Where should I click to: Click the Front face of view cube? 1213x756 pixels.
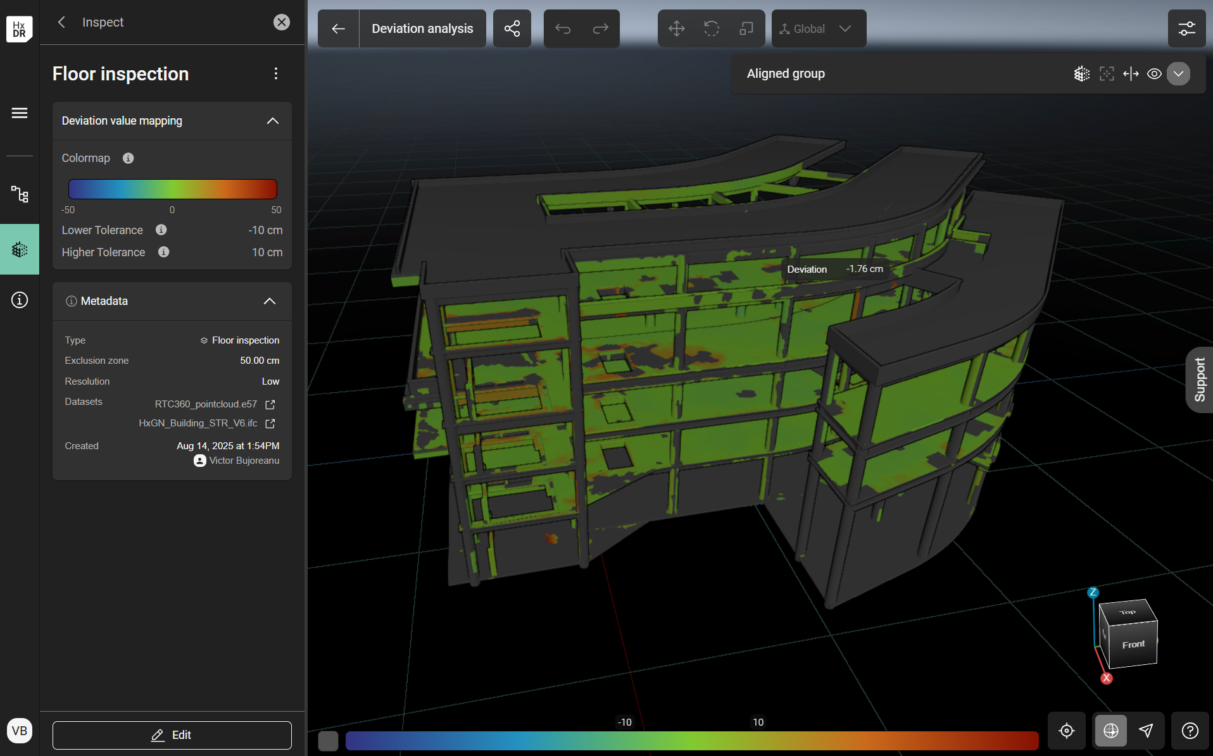pyautogui.click(x=1133, y=645)
